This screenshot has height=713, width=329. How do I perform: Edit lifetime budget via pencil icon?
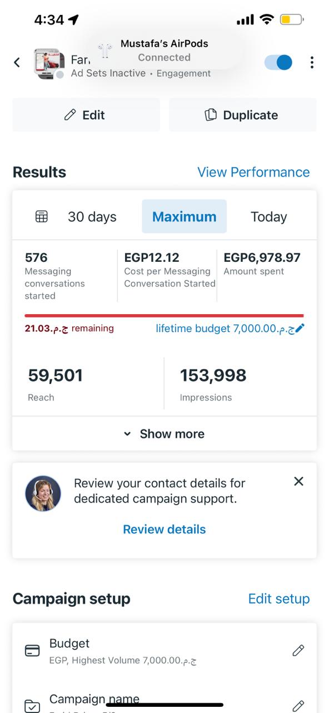pos(300,329)
